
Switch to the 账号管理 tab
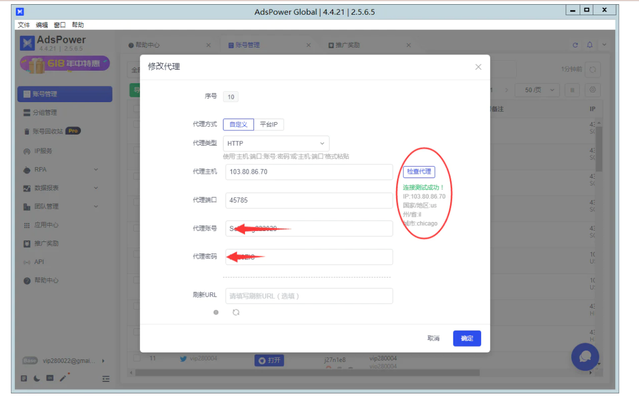point(244,45)
